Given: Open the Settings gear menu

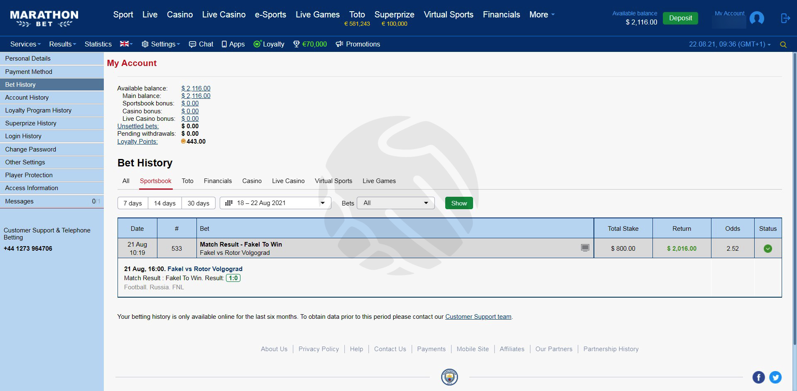Looking at the screenshot, I should click(x=160, y=44).
